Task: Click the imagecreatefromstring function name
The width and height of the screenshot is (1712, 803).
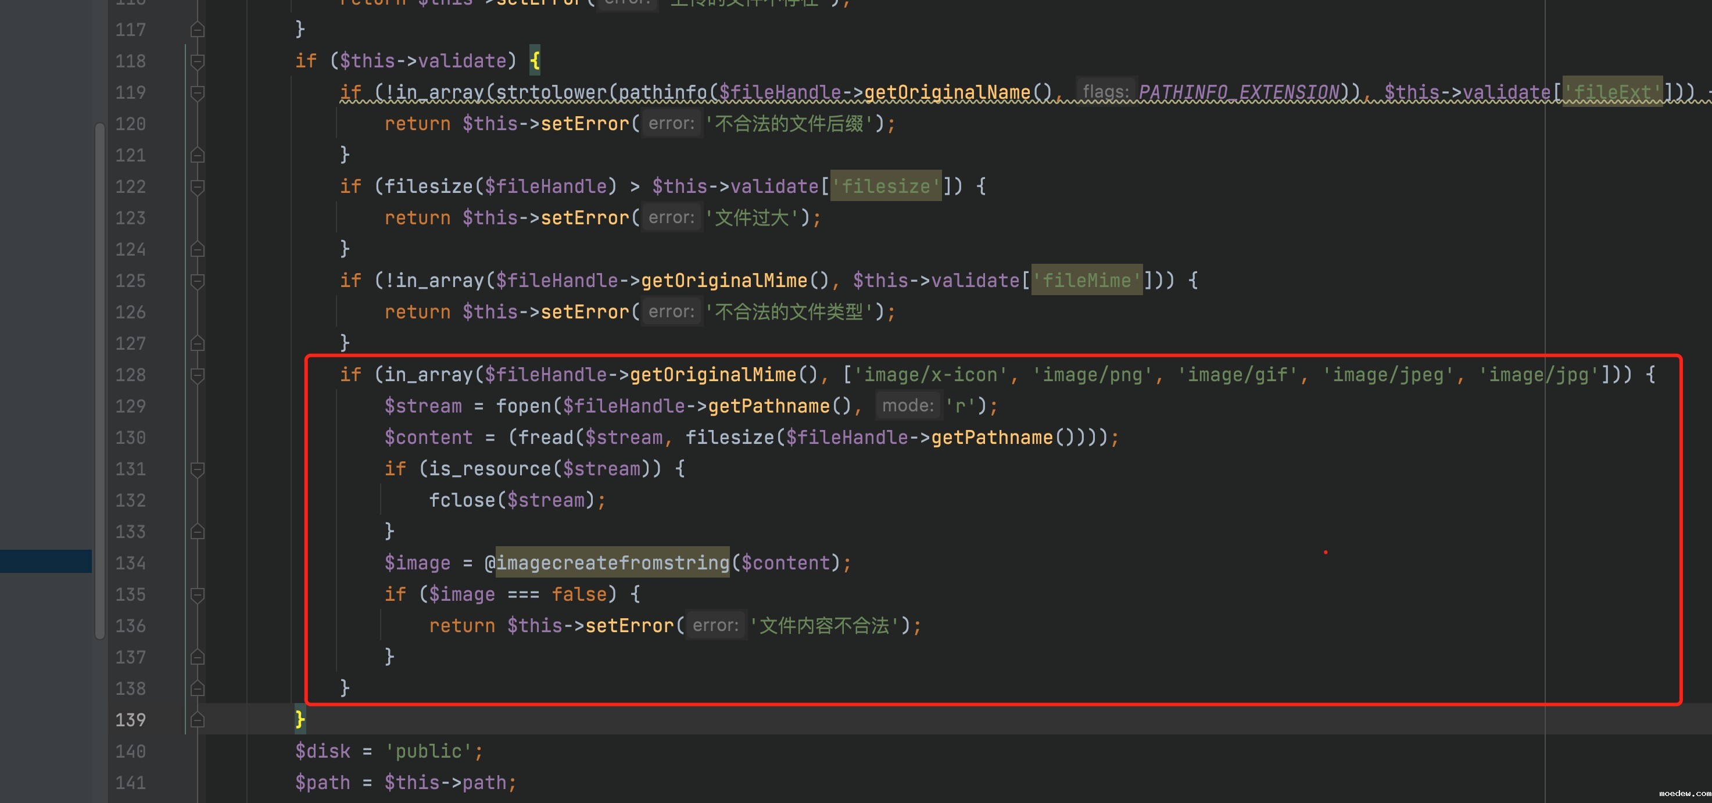Action: [612, 563]
